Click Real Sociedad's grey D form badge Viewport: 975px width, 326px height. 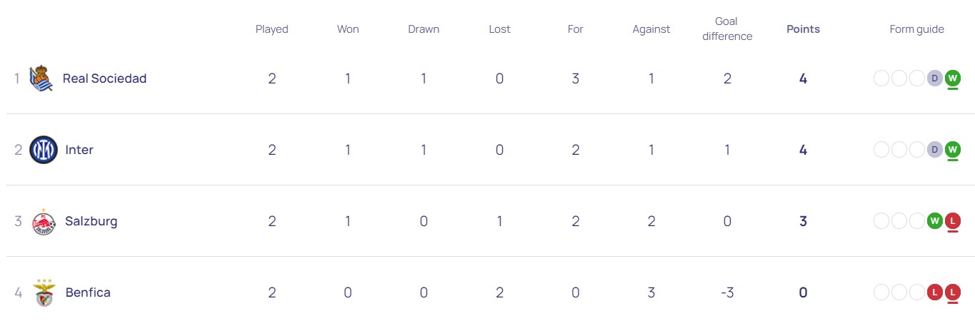pyautogui.click(x=935, y=78)
